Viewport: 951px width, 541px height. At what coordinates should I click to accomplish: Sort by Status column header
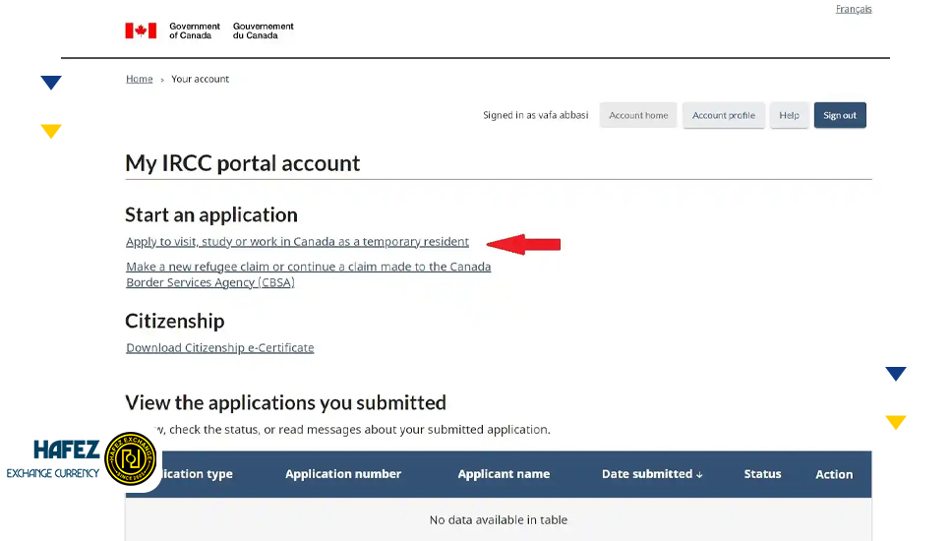tap(762, 474)
